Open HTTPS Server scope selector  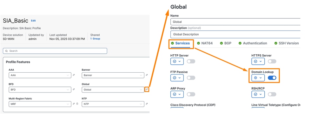(x=258, y=61)
